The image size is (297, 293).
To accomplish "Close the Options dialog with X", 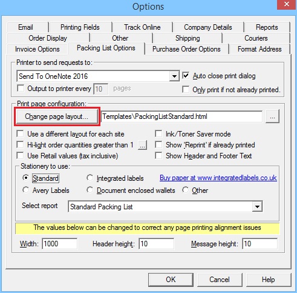I will pos(287,4).
